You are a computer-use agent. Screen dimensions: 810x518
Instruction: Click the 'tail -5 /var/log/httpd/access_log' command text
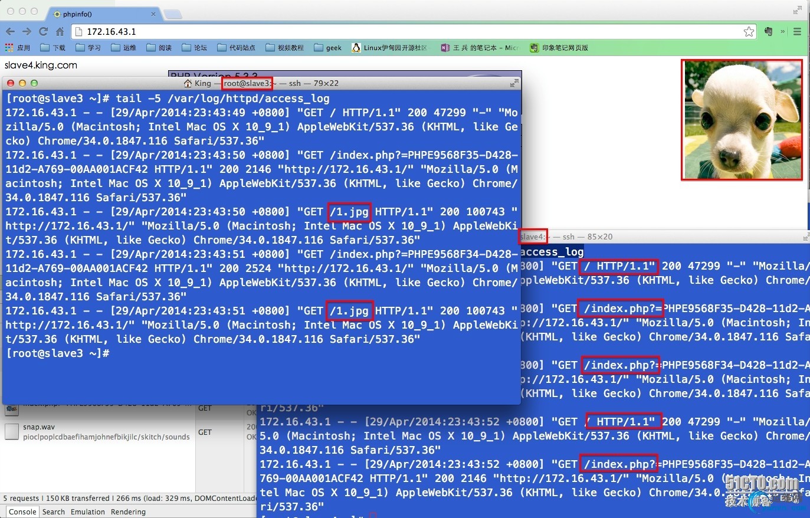click(x=222, y=99)
